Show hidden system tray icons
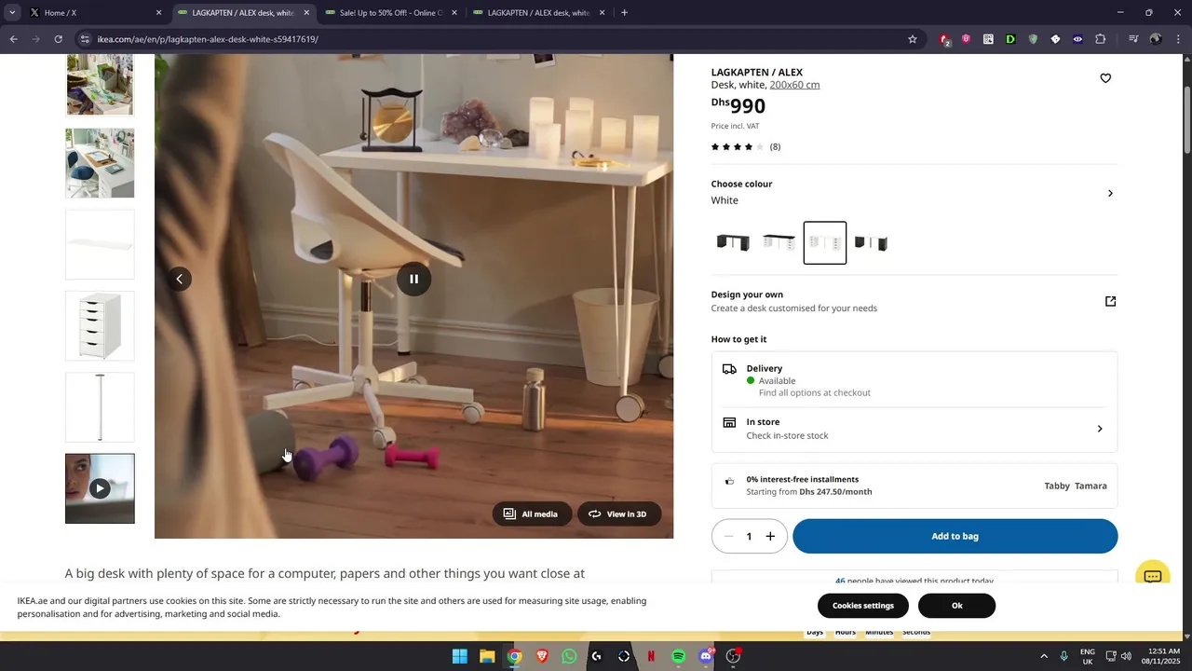1192x671 pixels. pos(1044,656)
